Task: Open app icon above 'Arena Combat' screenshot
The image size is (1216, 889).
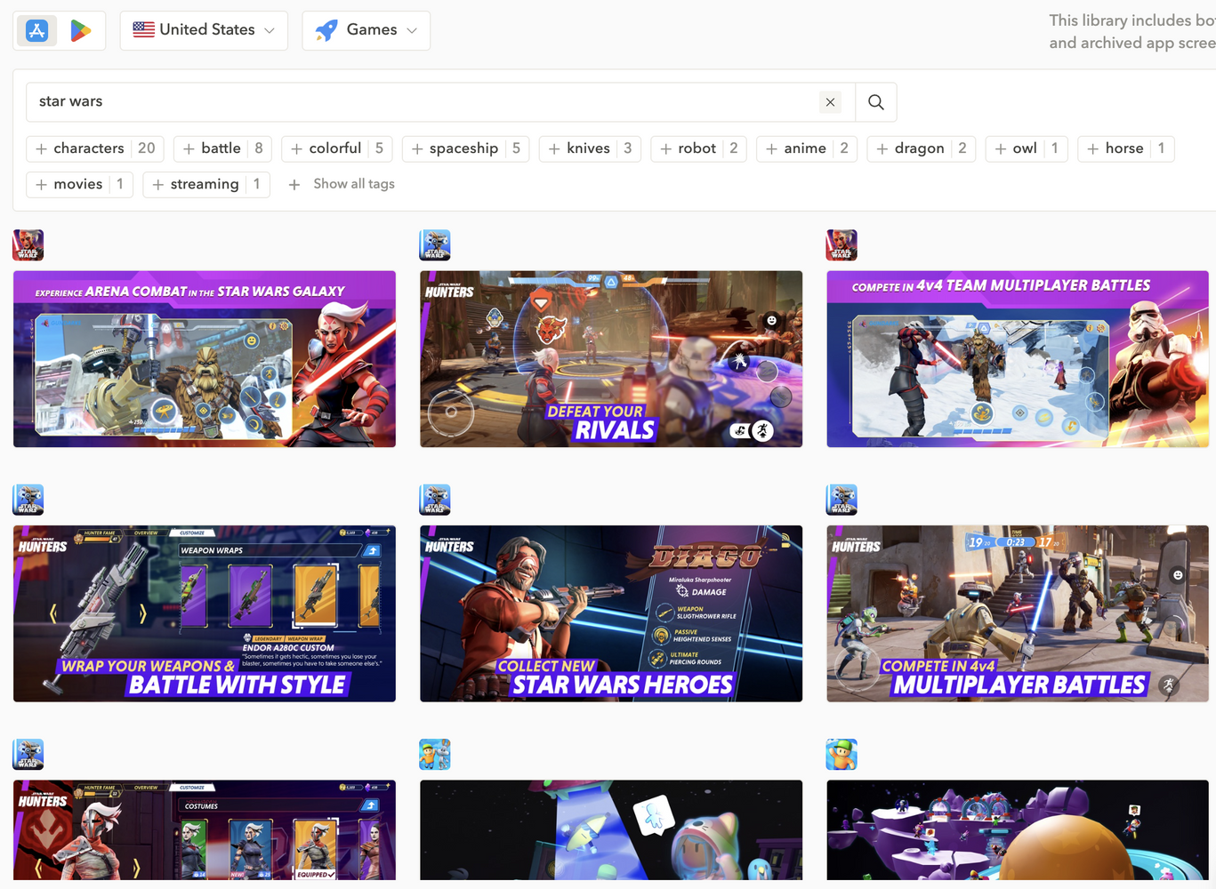Action: point(28,244)
